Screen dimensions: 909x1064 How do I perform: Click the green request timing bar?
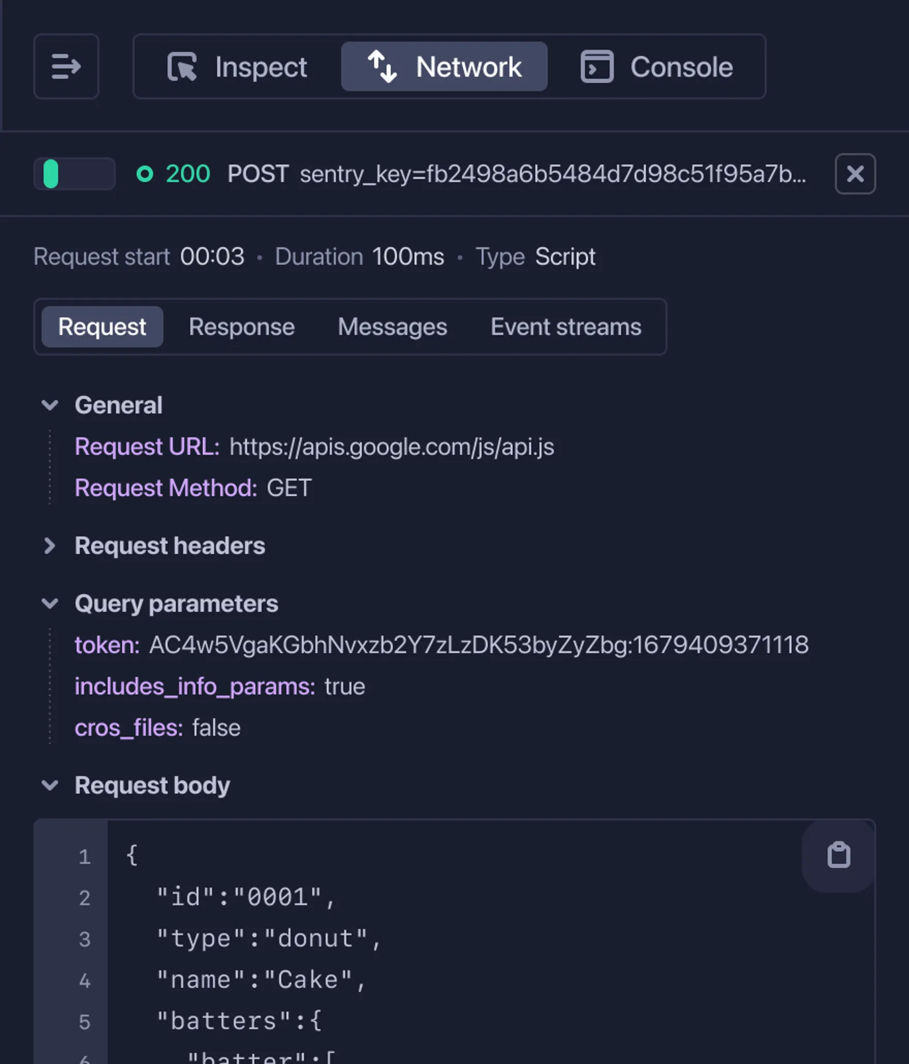tap(51, 174)
